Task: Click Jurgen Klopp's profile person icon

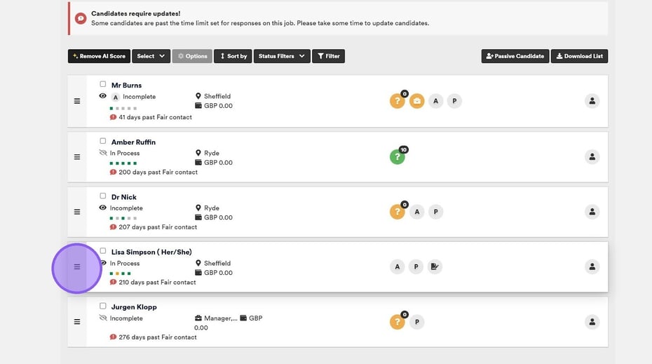Action: [592, 322]
